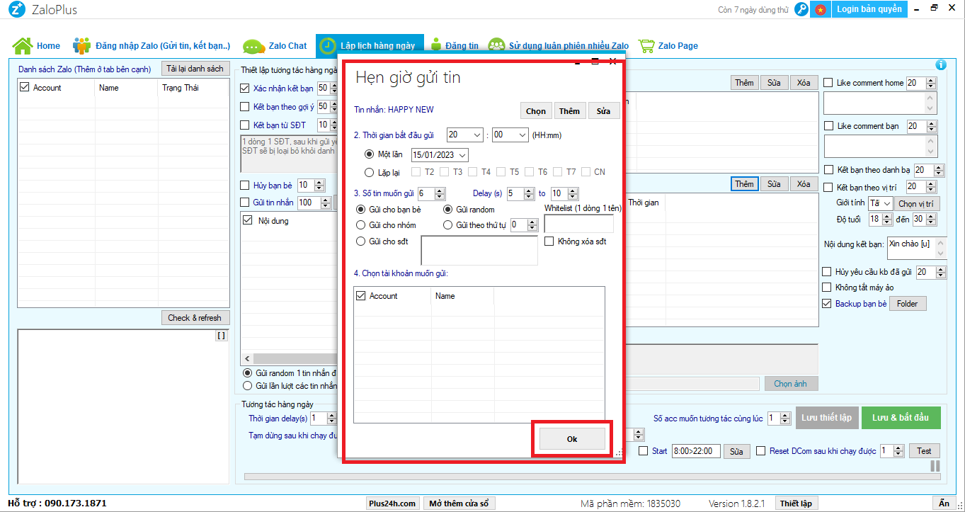Click the blue info icon
965x512 pixels.
tap(941, 64)
